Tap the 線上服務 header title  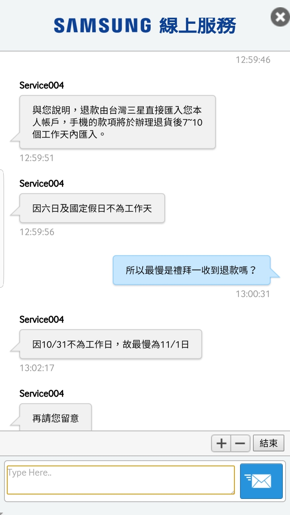coord(197,26)
